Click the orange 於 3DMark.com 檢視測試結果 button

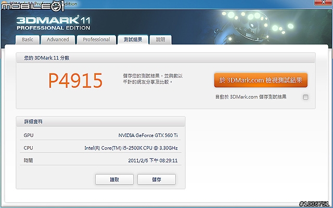coord(261,80)
